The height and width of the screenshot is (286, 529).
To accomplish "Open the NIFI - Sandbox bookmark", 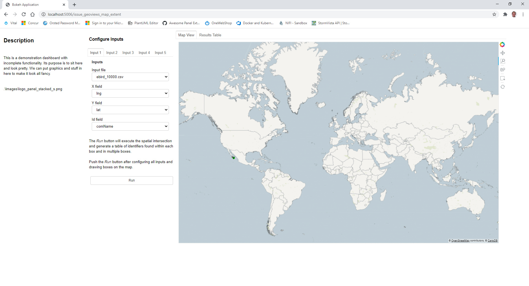I will click(293, 23).
